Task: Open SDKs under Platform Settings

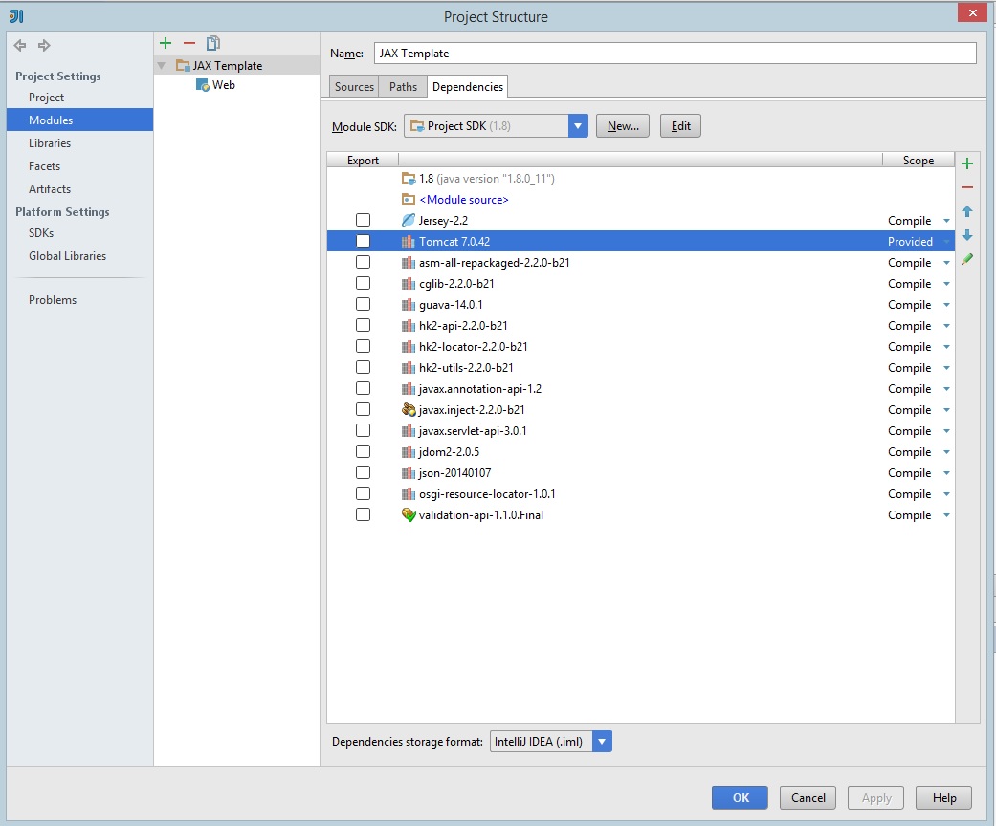Action: (41, 233)
